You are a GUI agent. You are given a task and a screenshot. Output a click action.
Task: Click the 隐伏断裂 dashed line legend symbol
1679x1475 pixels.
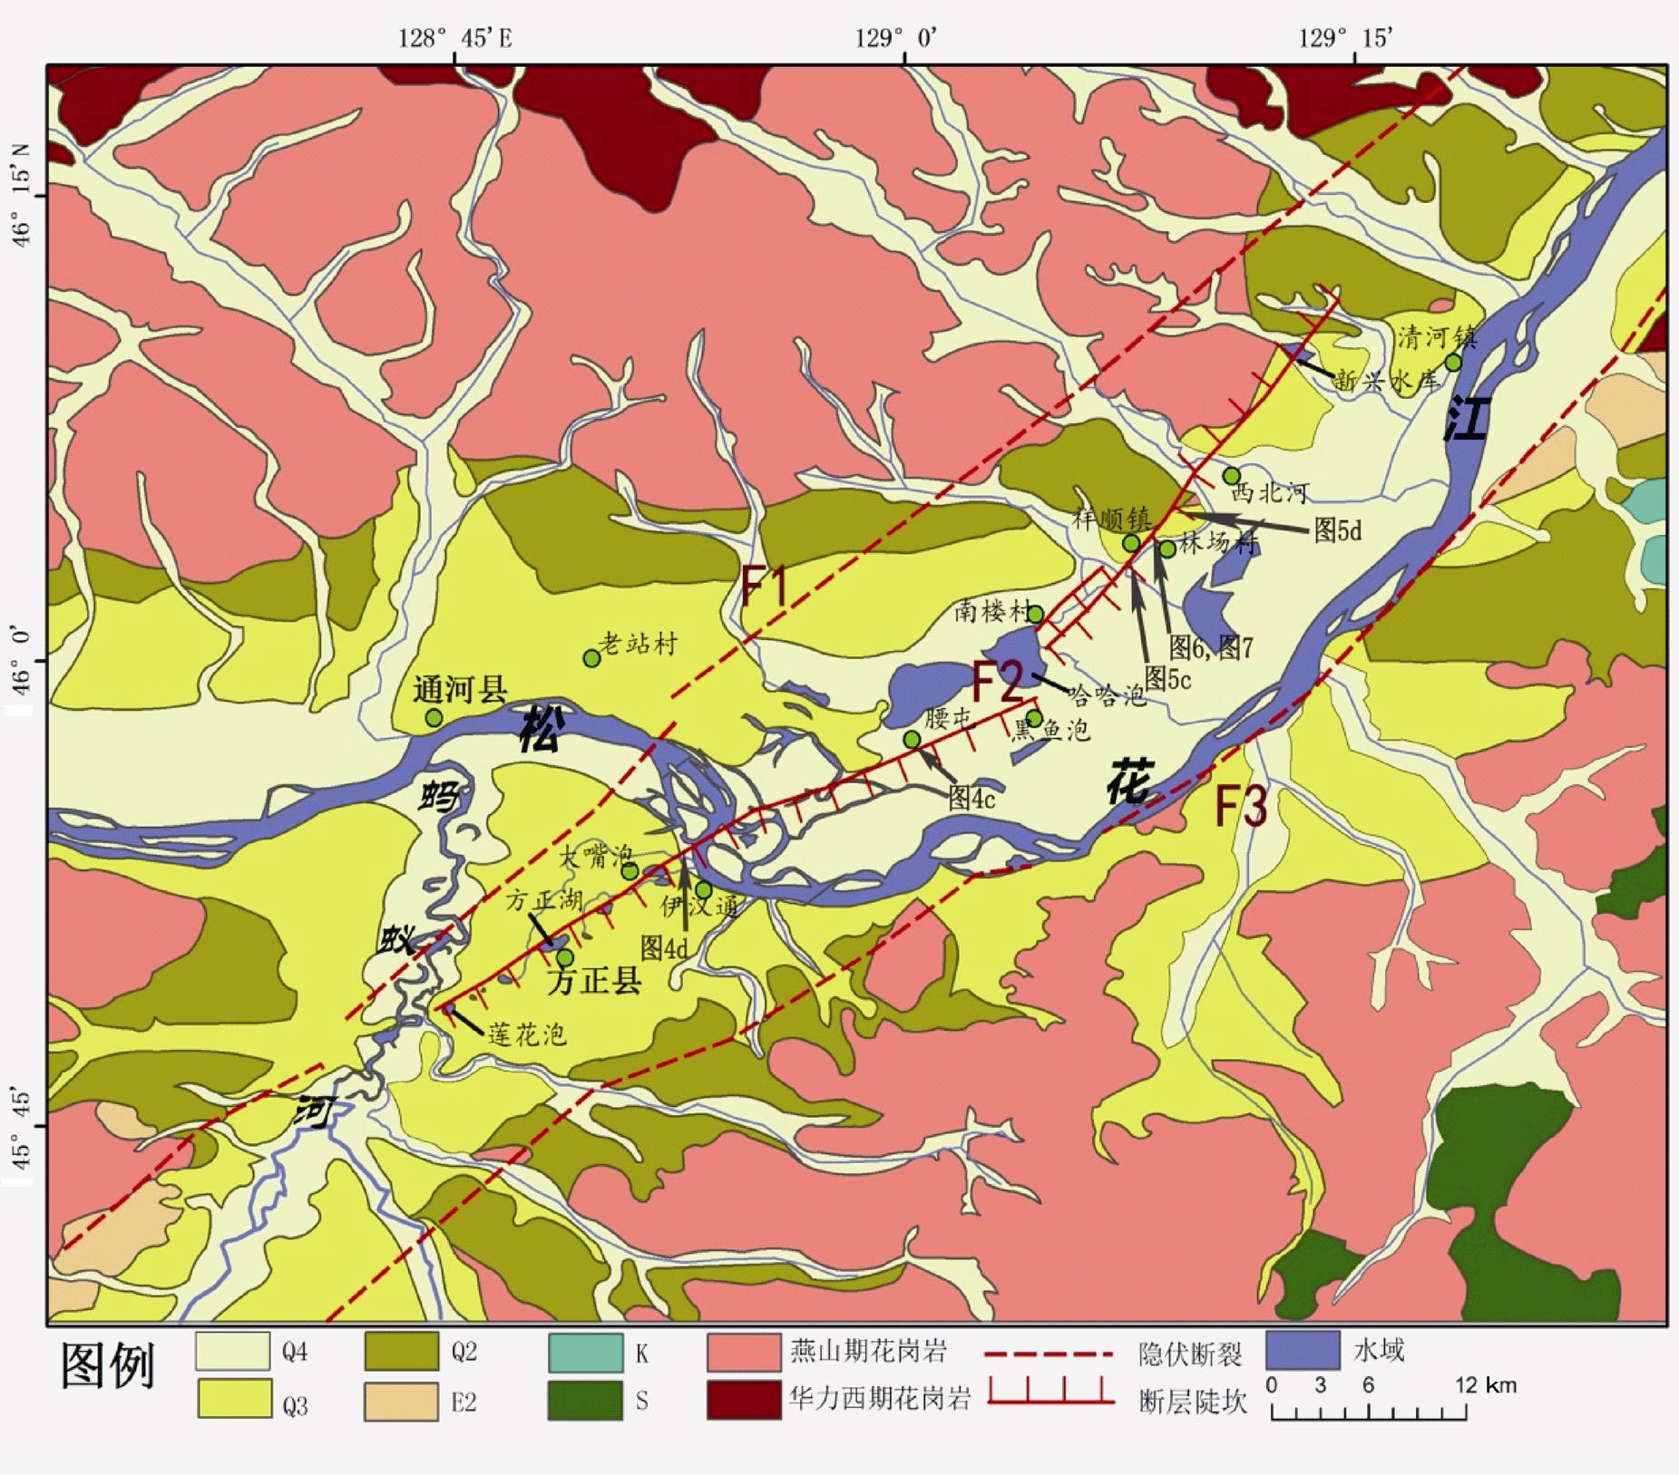[x=1049, y=1354]
